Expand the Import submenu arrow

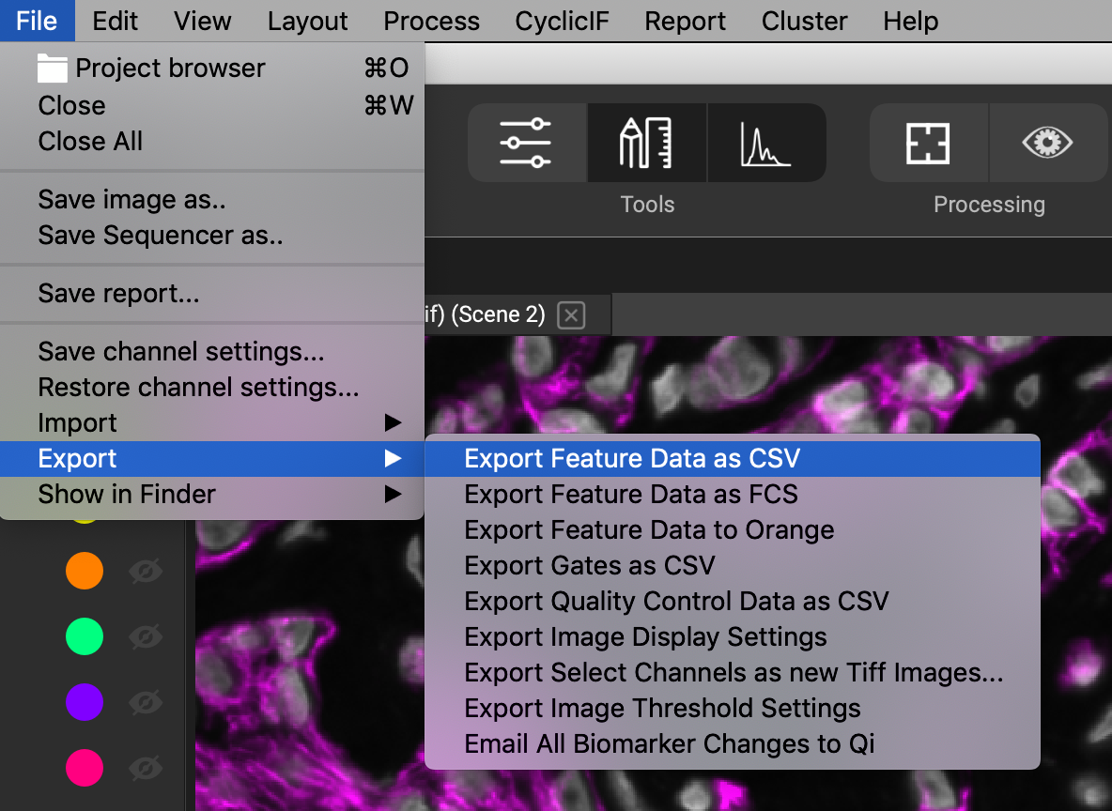pyautogui.click(x=393, y=423)
